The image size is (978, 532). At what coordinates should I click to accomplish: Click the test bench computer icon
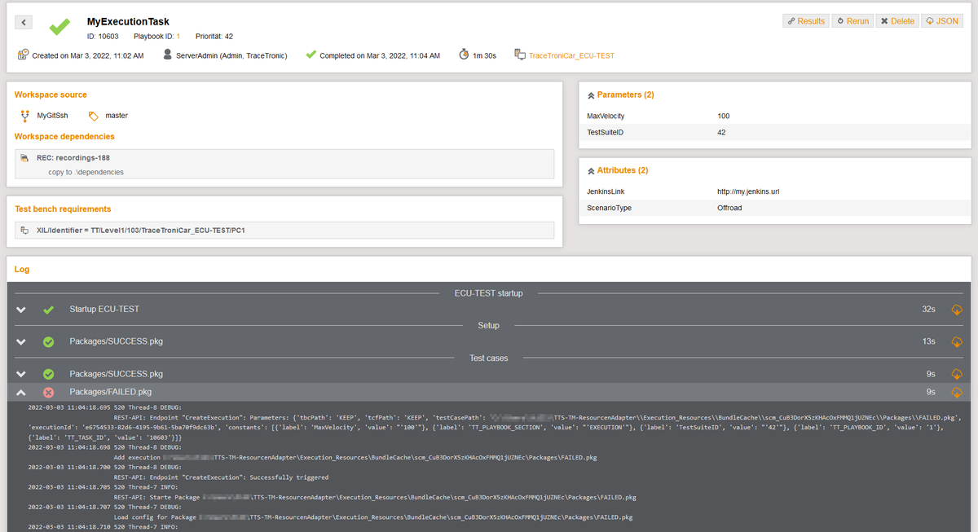click(x=520, y=55)
